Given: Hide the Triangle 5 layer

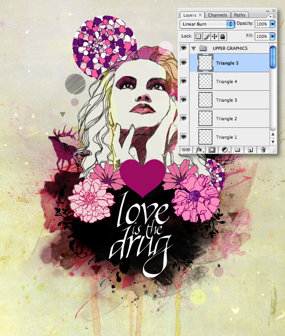Looking at the screenshot, I should [184, 63].
